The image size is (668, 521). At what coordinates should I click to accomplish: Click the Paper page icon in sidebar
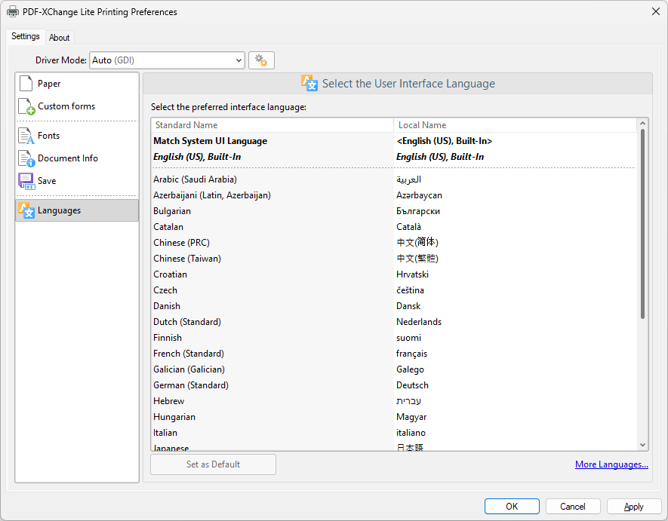coord(26,84)
